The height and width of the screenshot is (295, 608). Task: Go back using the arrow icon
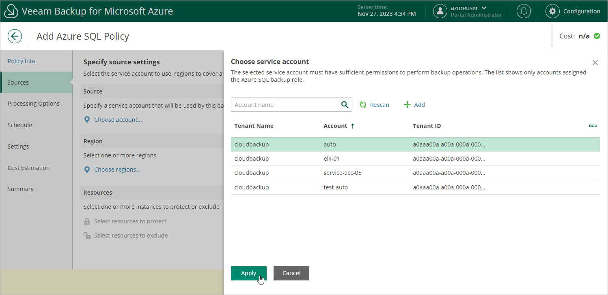click(x=15, y=36)
